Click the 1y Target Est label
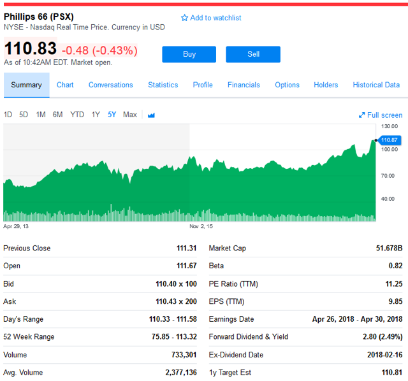 (230, 373)
